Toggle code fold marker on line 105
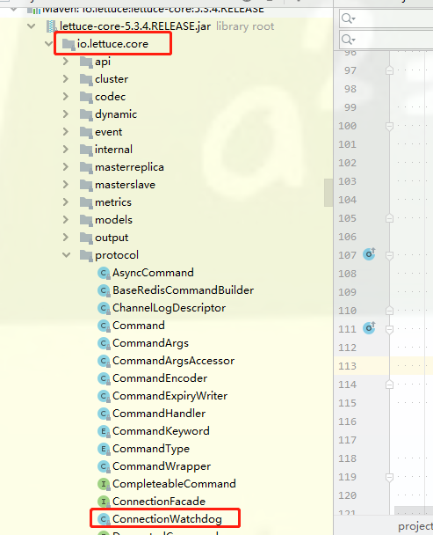The height and width of the screenshot is (535, 433). pos(389,218)
